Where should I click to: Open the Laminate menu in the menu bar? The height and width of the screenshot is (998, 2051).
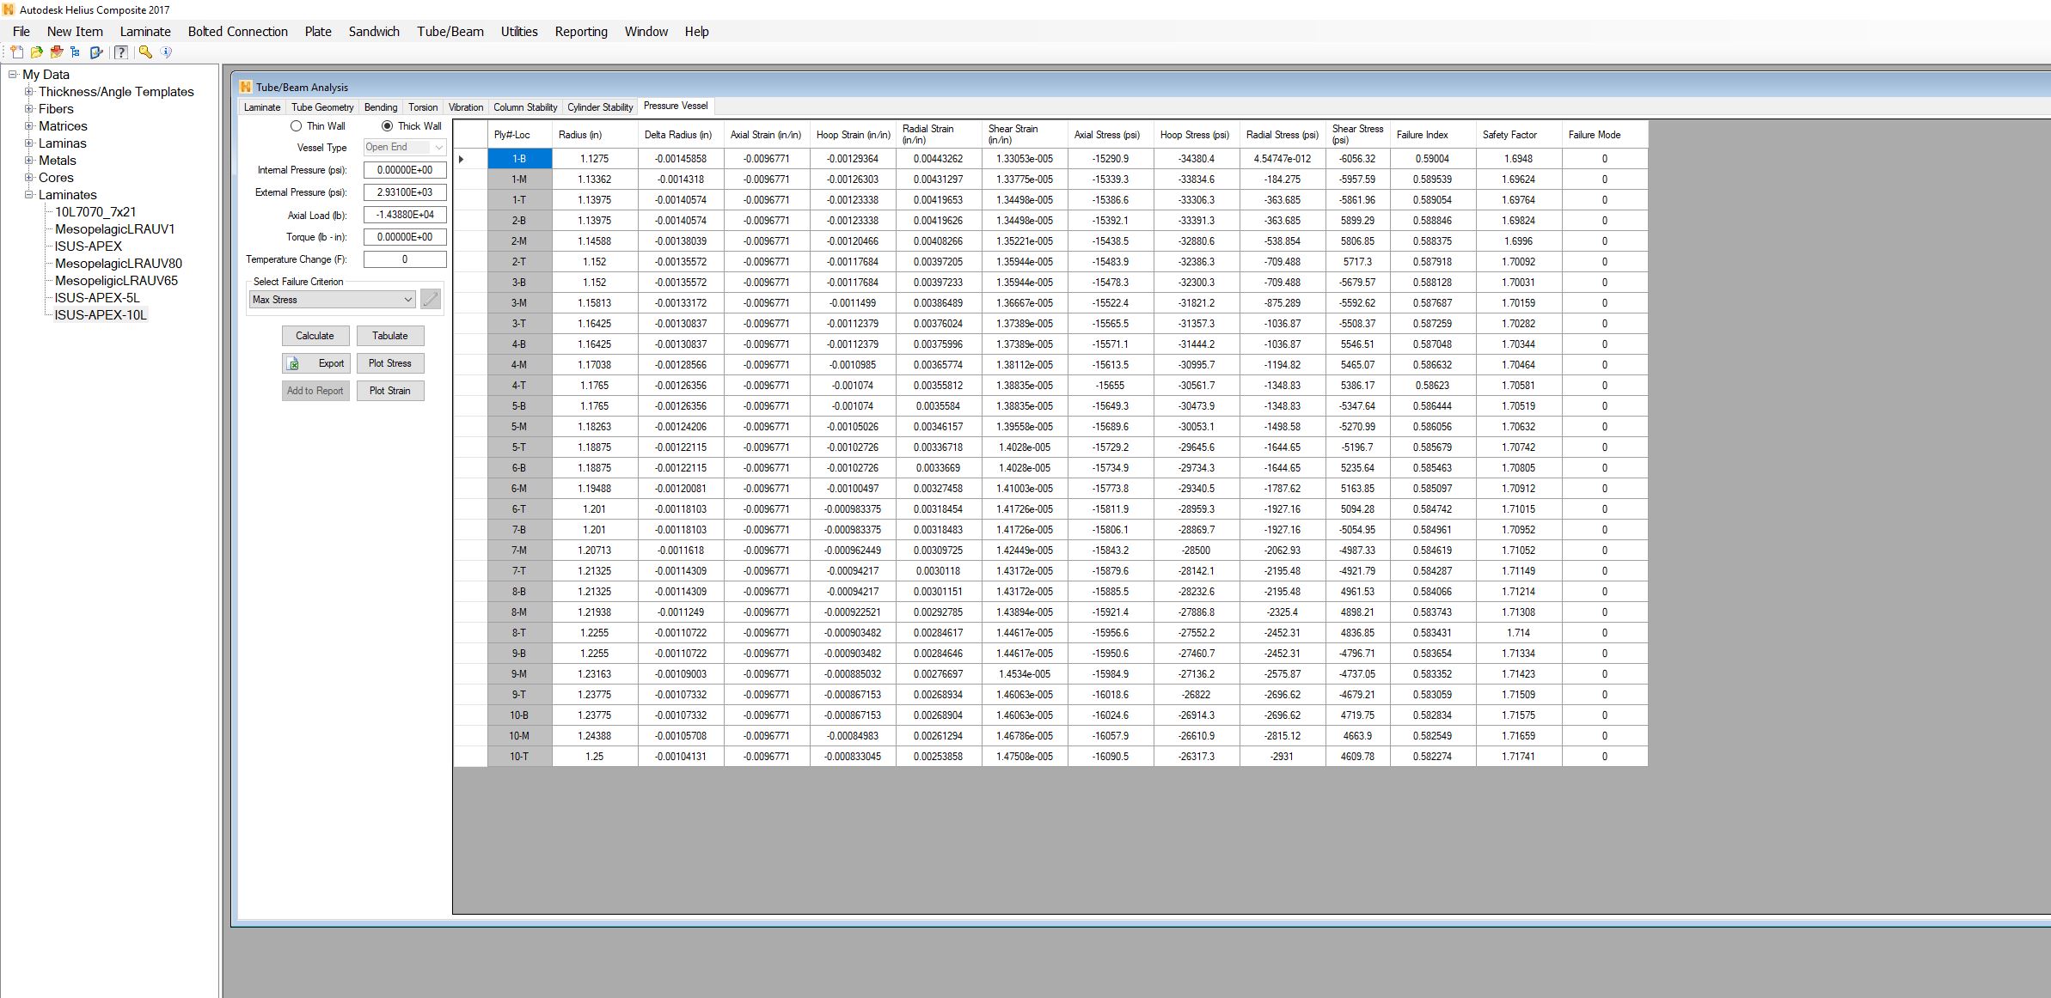tap(145, 32)
